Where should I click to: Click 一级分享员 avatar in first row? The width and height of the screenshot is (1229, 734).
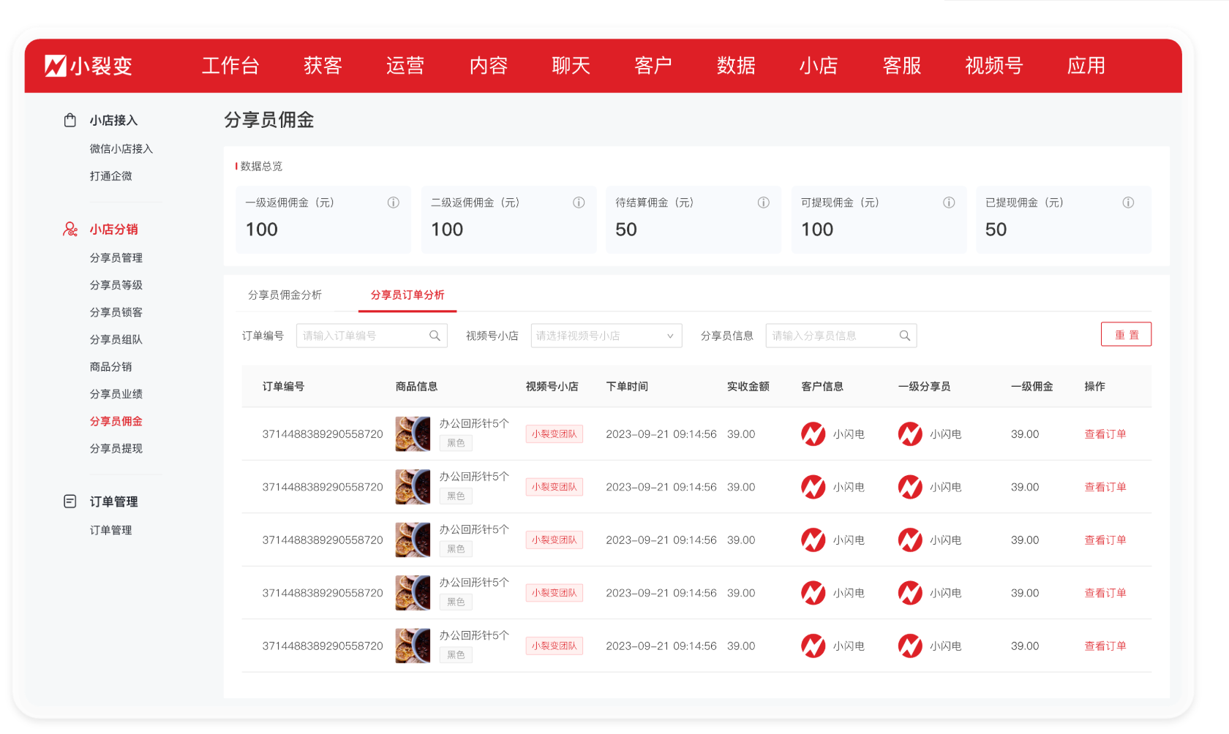910,434
